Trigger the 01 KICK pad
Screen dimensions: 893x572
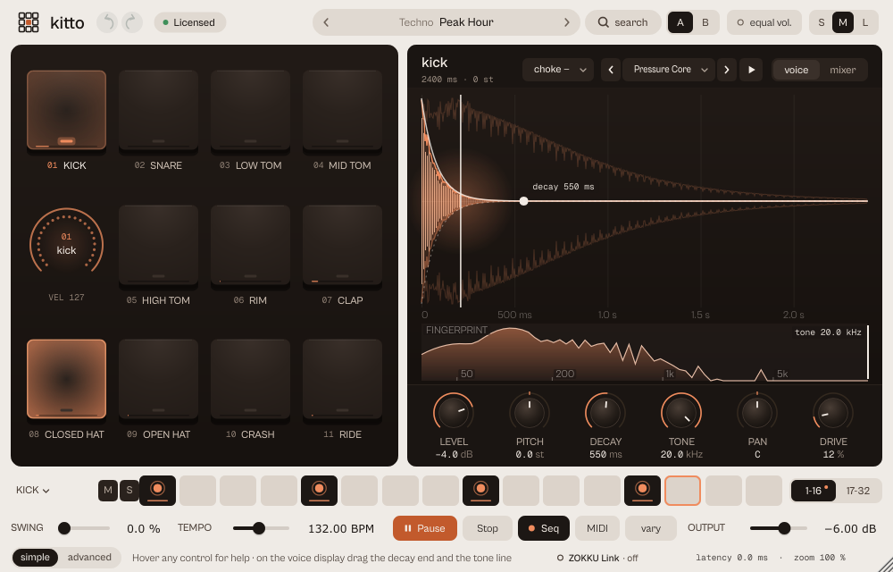click(x=67, y=110)
